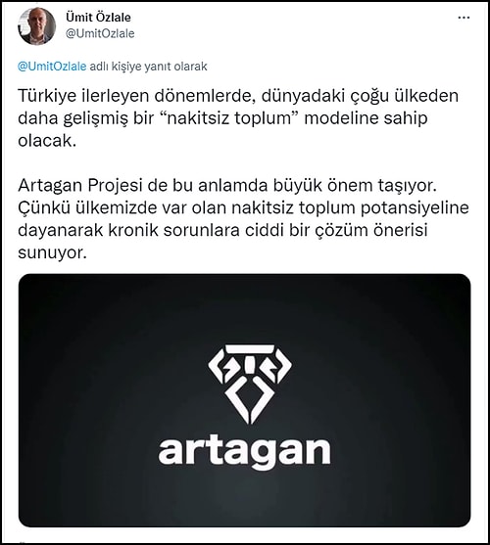
Task: Click the word 'olacak.' ending first paragraph
Action: [x=47, y=141]
